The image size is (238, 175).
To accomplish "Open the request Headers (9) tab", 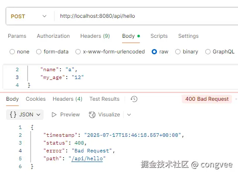I will click(95, 36).
